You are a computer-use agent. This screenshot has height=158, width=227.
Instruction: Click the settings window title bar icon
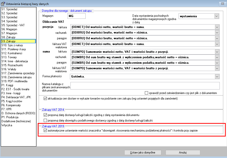[3, 3]
